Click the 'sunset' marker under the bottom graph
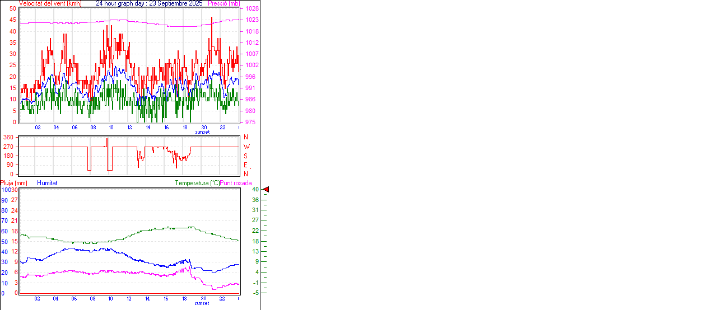The width and height of the screenshot is (717, 310). click(x=202, y=303)
